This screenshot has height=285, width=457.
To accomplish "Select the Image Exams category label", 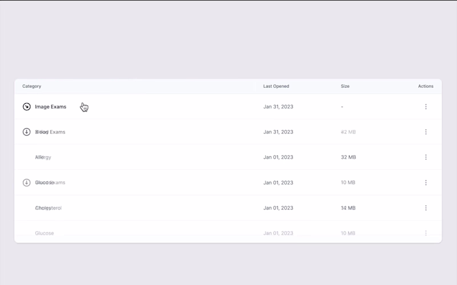I will (x=50, y=107).
